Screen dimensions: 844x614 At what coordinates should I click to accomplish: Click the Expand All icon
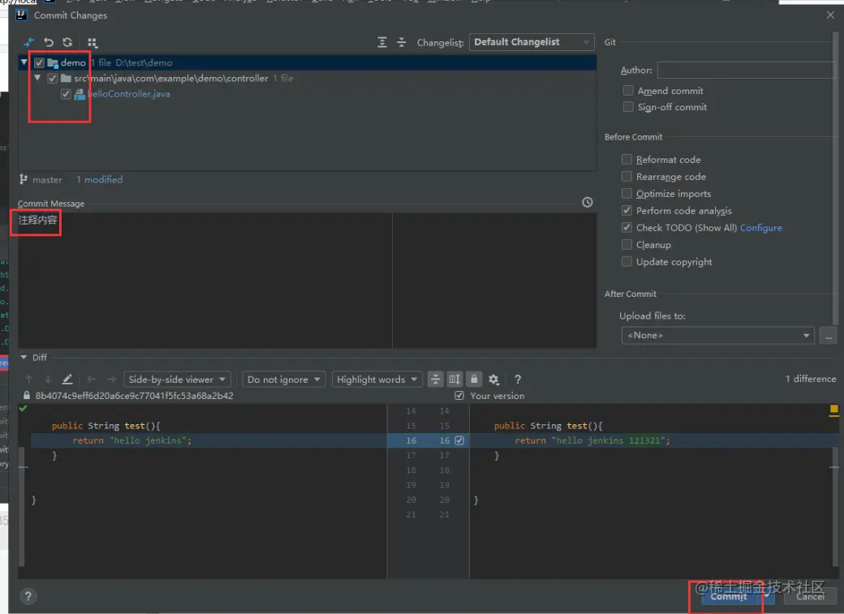[381, 42]
